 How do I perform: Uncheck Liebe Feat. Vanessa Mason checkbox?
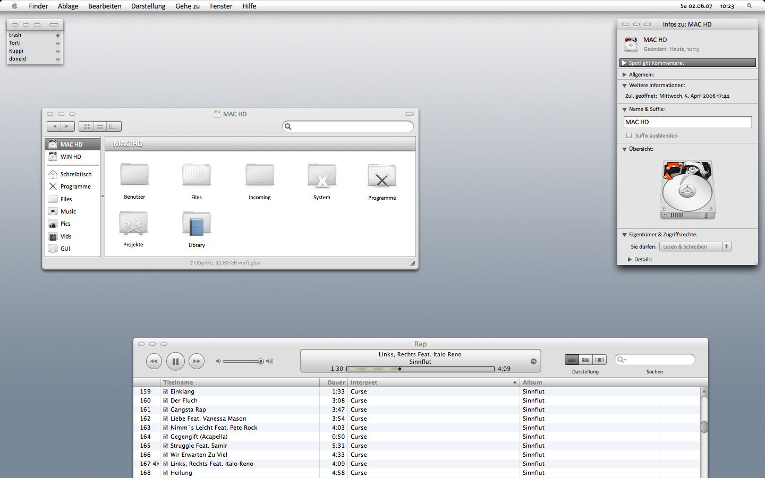(x=165, y=419)
